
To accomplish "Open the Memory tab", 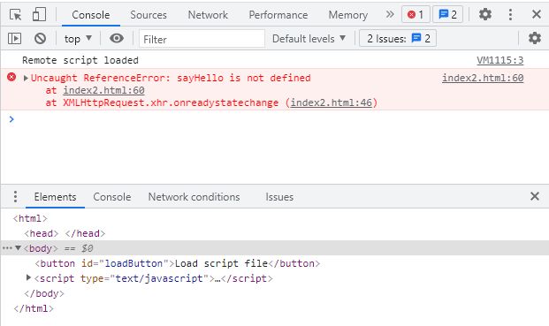I will pyautogui.click(x=348, y=15).
